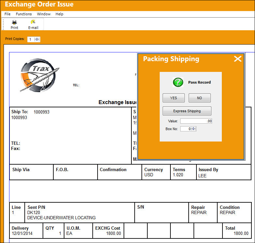Viewport: 255px width, 243px height.
Task: Close the Packing Shipping dialog
Action: click(x=237, y=59)
